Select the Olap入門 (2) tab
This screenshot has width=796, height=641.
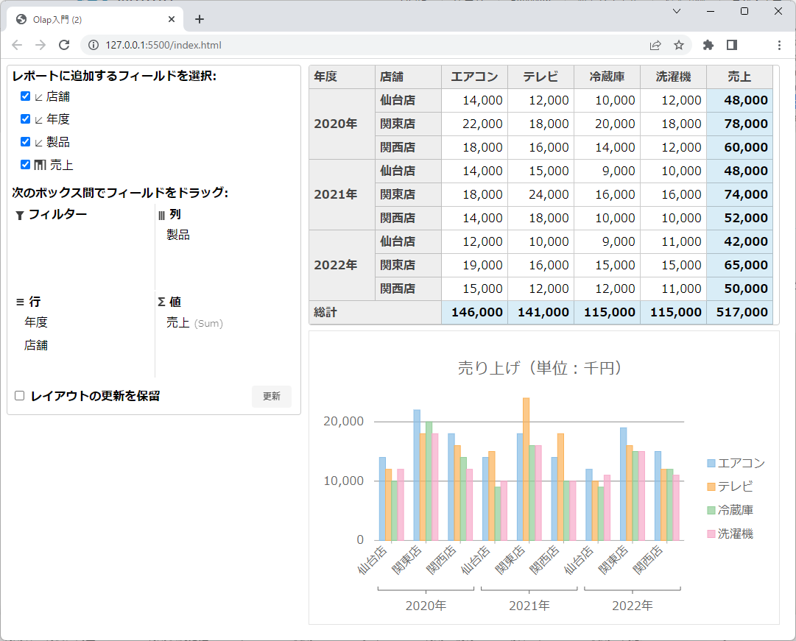(x=95, y=19)
